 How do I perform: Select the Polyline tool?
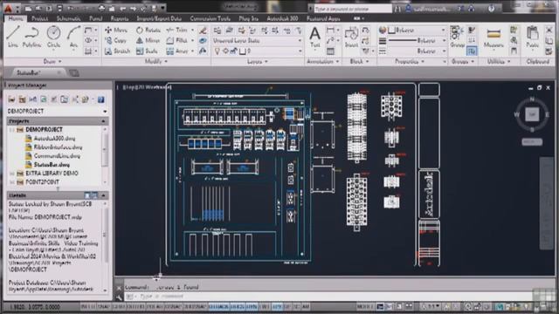click(x=31, y=37)
